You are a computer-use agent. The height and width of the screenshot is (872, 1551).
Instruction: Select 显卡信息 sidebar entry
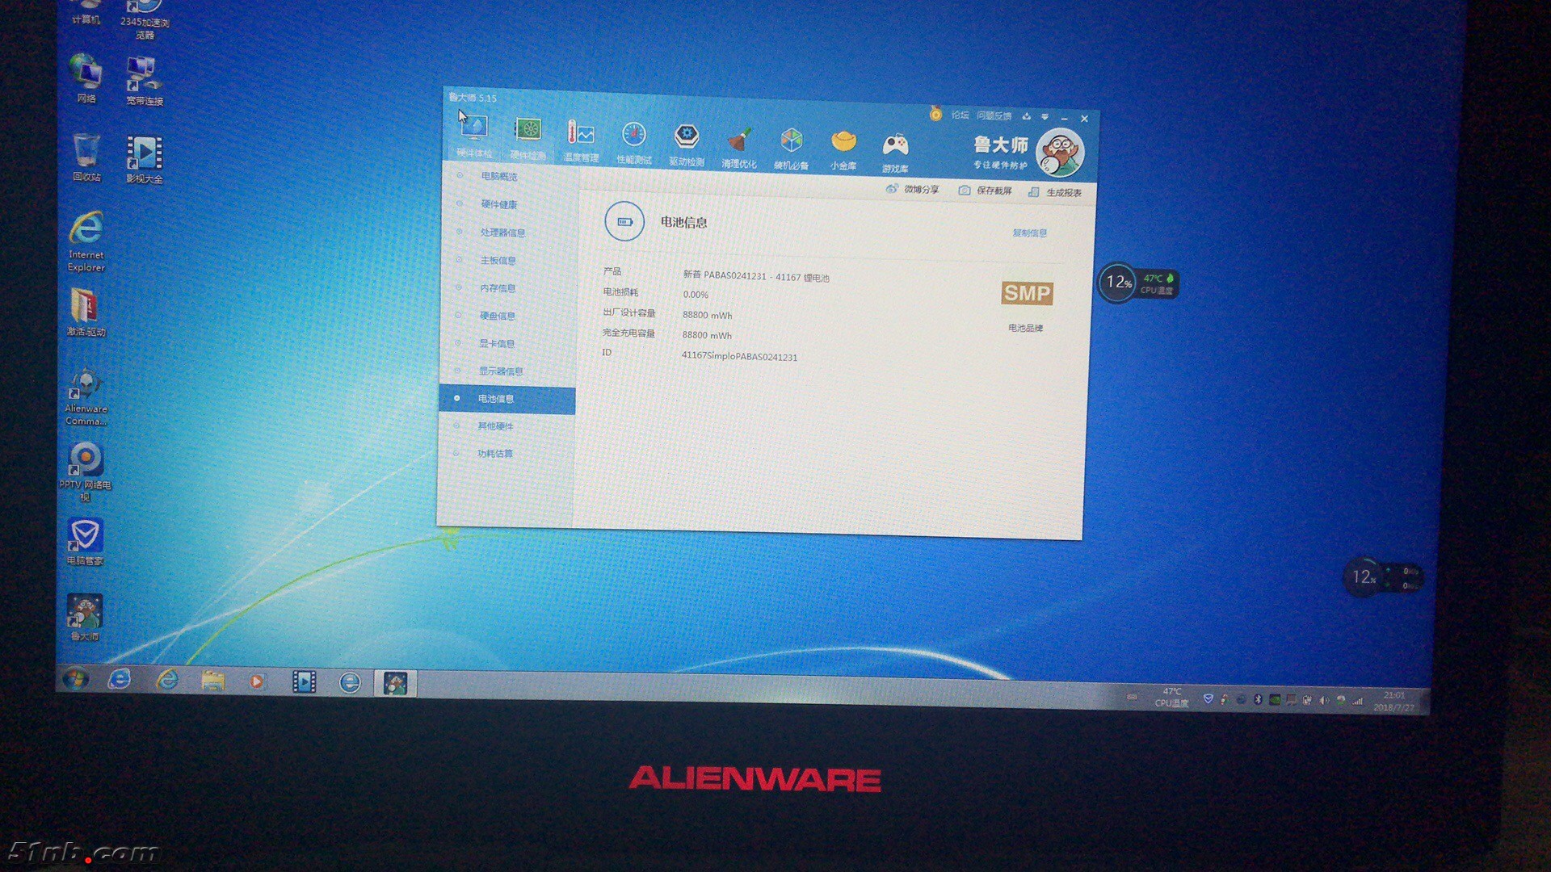(x=496, y=343)
